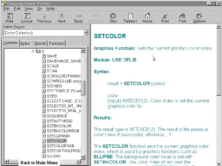Image resolution: width=222 pixels, height=166 pixels.
Task: Click the SETCOLOR topic heading
Action: (110, 36)
